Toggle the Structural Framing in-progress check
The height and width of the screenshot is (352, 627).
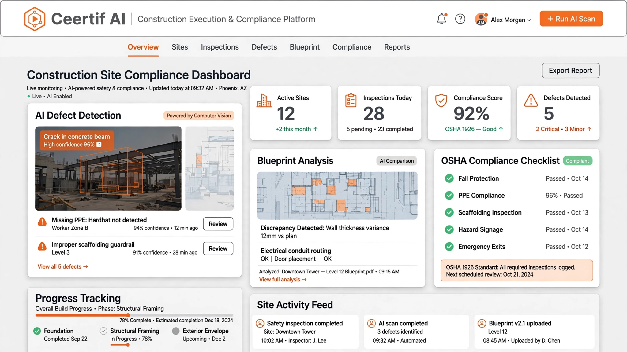tap(103, 331)
